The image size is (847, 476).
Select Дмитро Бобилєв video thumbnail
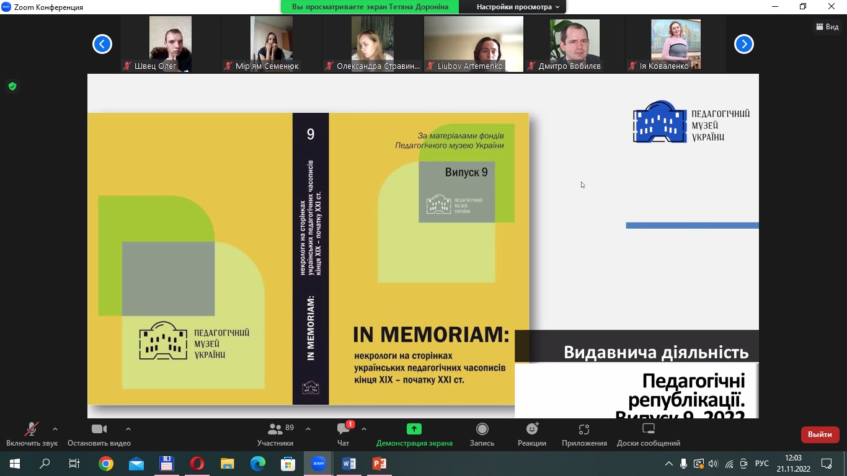574,44
